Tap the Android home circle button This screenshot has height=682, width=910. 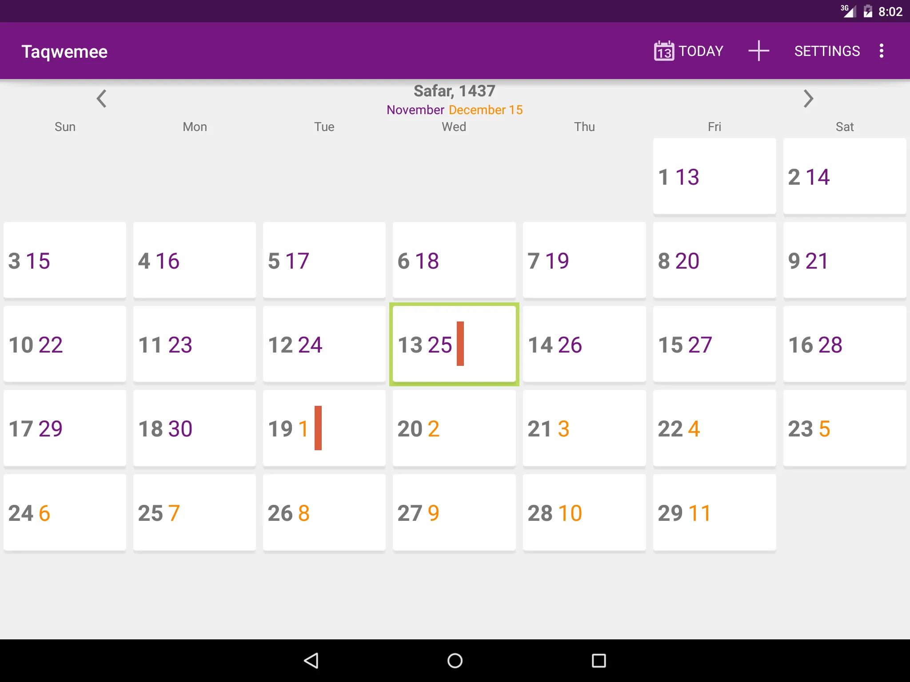coord(455,661)
